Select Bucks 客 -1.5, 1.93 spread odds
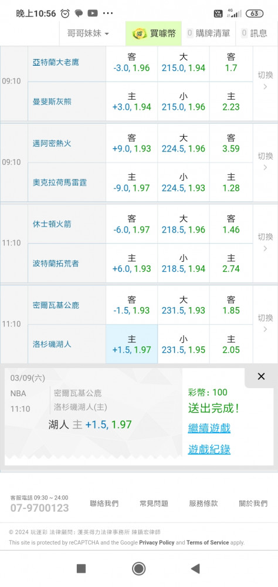278x587 pixels. coord(132,305)
